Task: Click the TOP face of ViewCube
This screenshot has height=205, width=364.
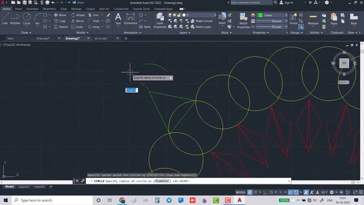Action: 344,63
